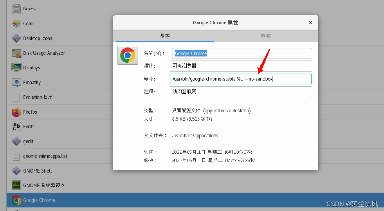
Task: Click the Evolution calendar file icon
Action: pyautogui.click(x=16, y=97)
